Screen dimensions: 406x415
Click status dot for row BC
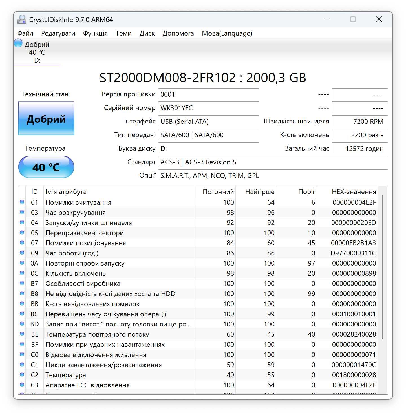pos(22,314)
